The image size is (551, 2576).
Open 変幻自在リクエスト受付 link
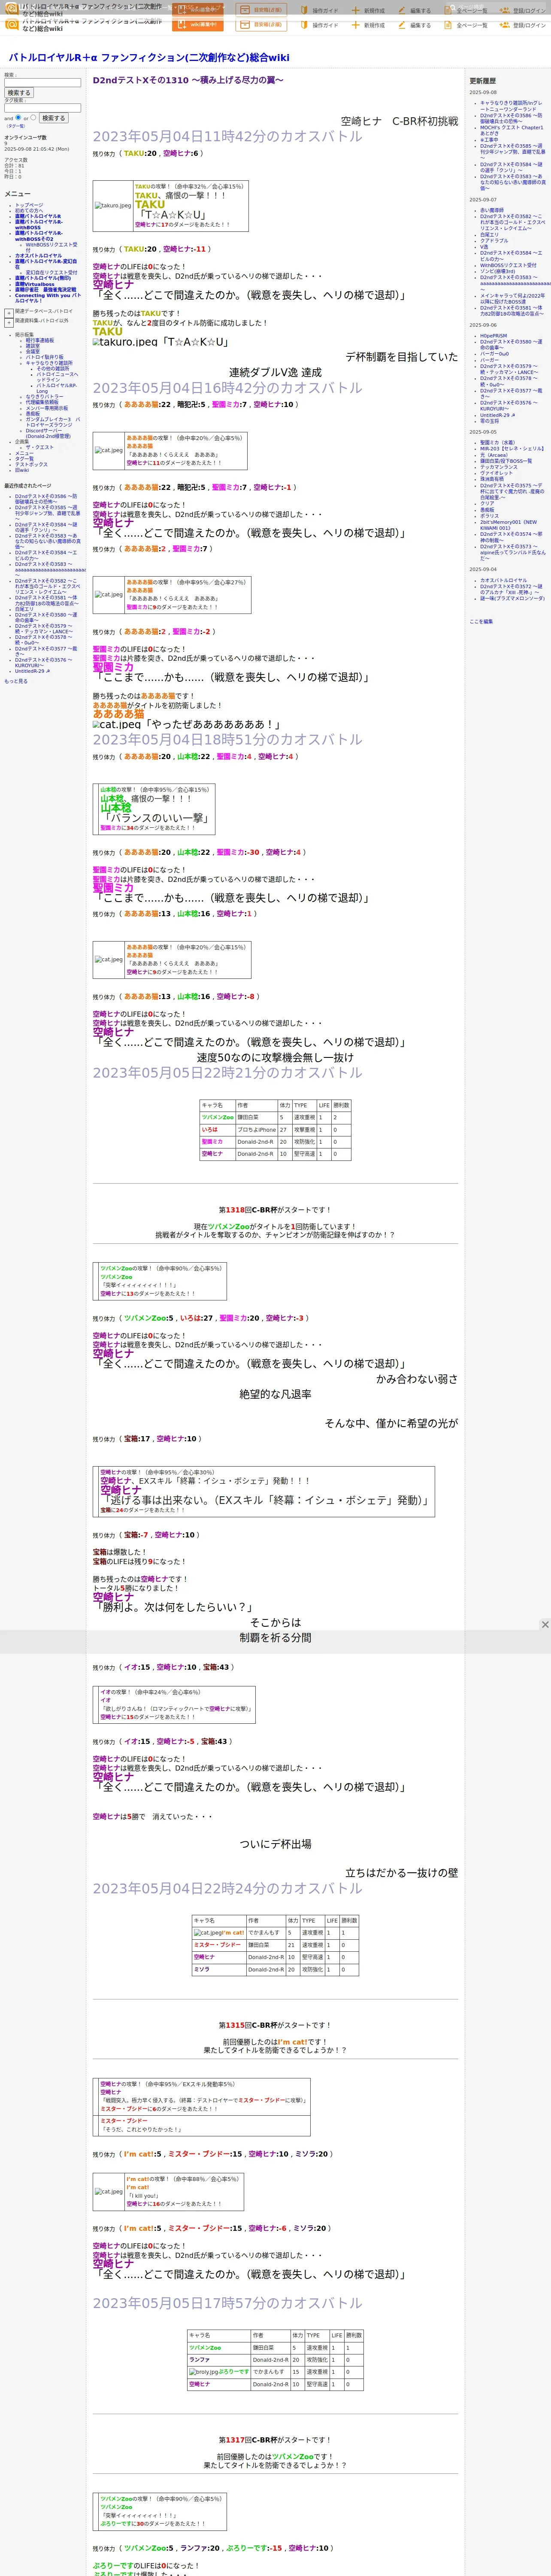[51, 273]
